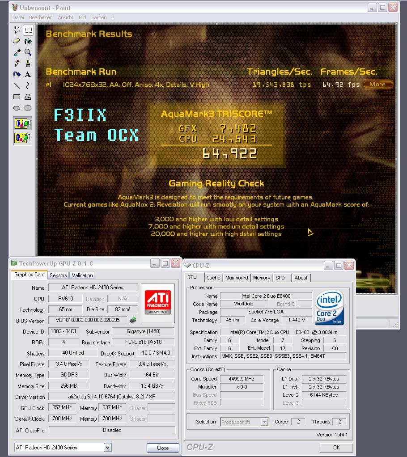The height and width of the screenshot is (457, 407).
Task: Open the Datei menu in Paint
Action: coord(18,17)
